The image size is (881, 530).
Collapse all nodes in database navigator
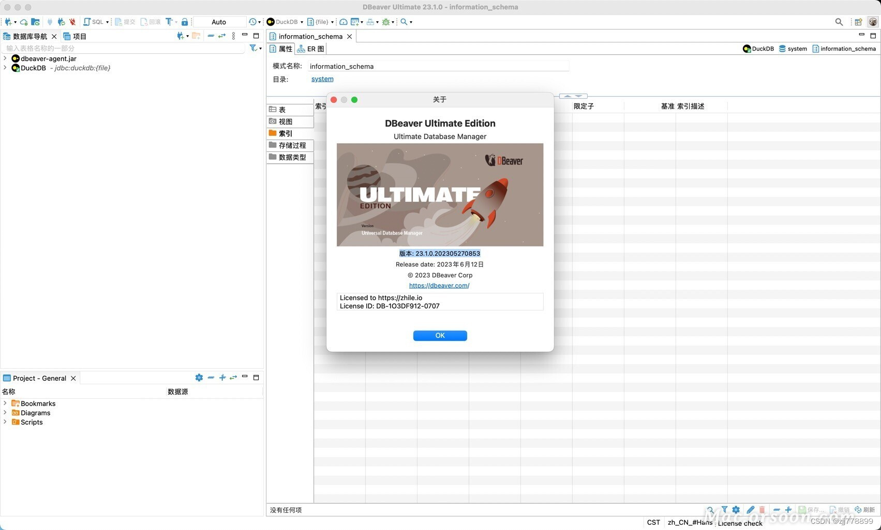point(211,36)
